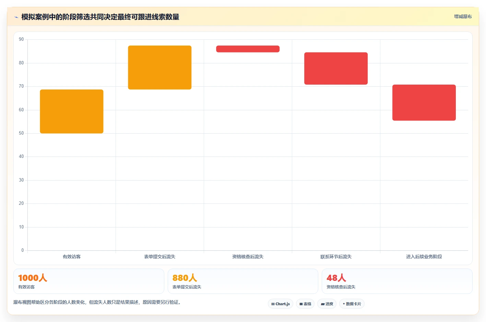Viewport: 486px width, 322px height.
Task: Click the red 进入后续业务阶段 waterfall bar
Action: (424, 102)
